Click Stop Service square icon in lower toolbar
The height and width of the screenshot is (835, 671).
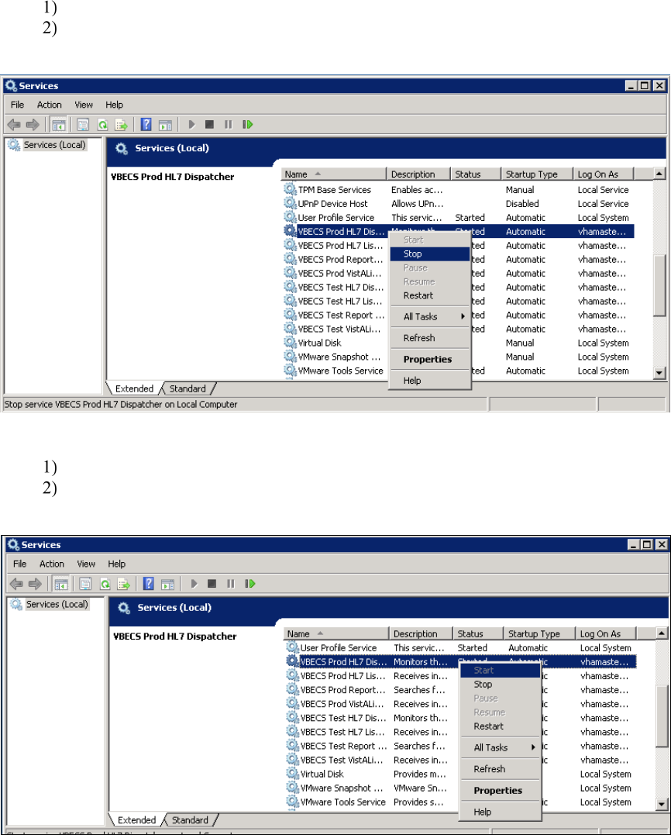point(212,584)
